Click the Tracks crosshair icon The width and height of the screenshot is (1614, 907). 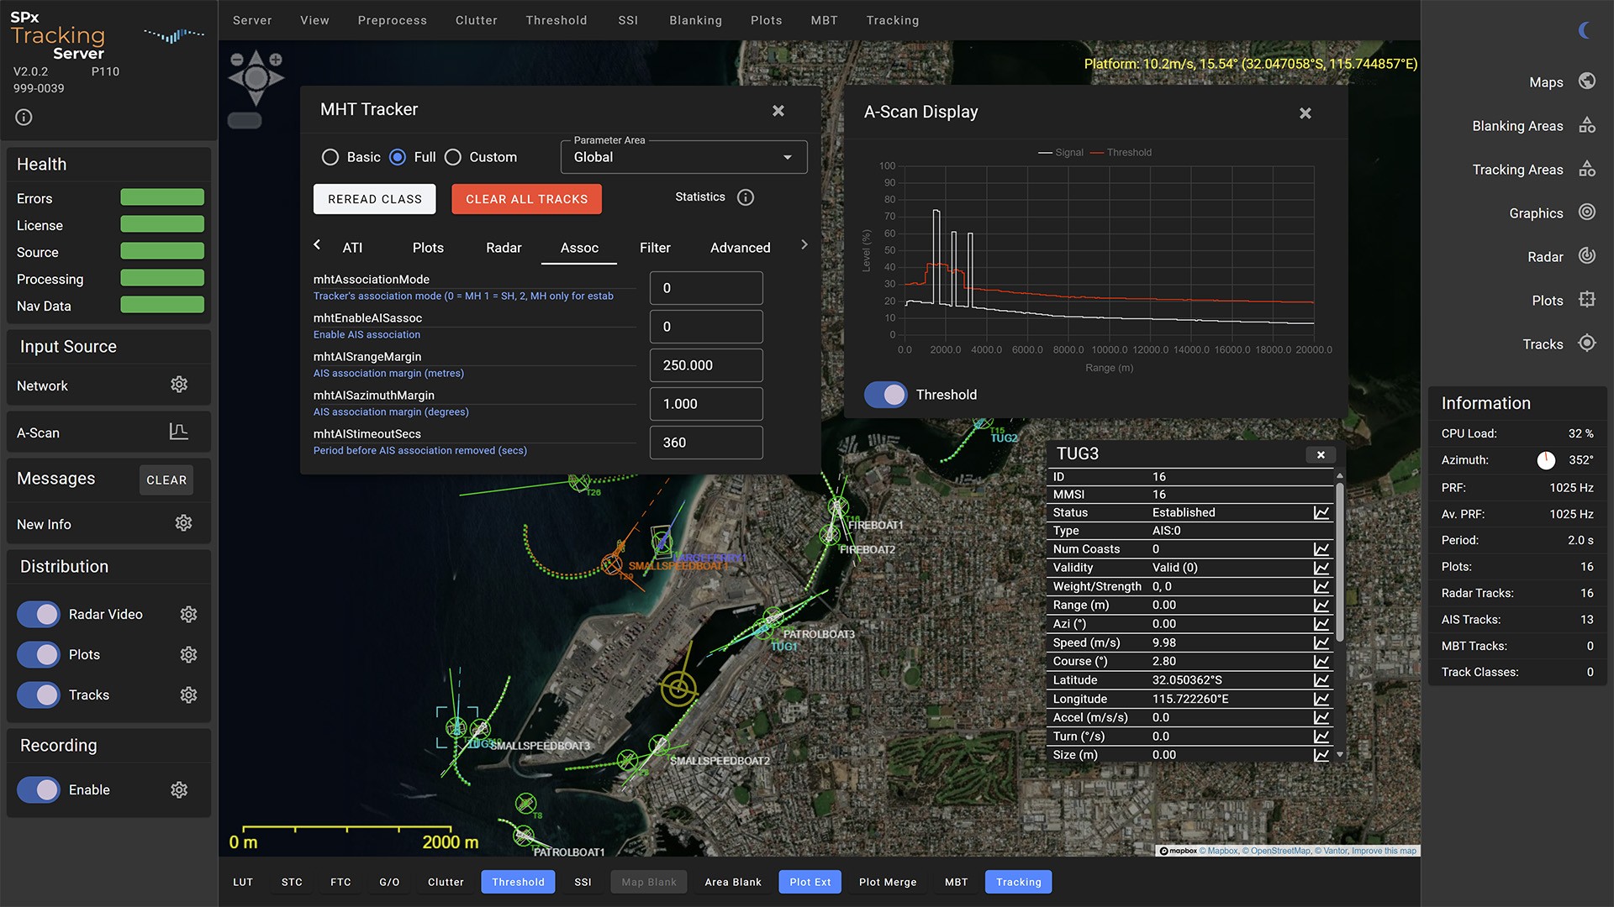tap(1587, 343)
